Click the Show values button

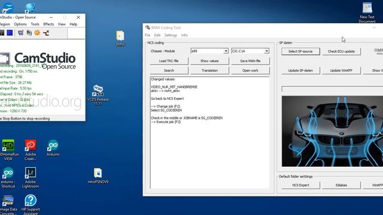pos(209,61)
